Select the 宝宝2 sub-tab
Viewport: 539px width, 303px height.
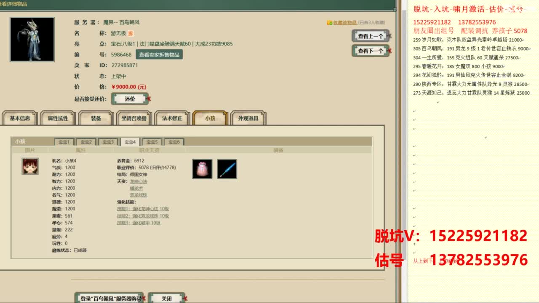tap(86, 142)
